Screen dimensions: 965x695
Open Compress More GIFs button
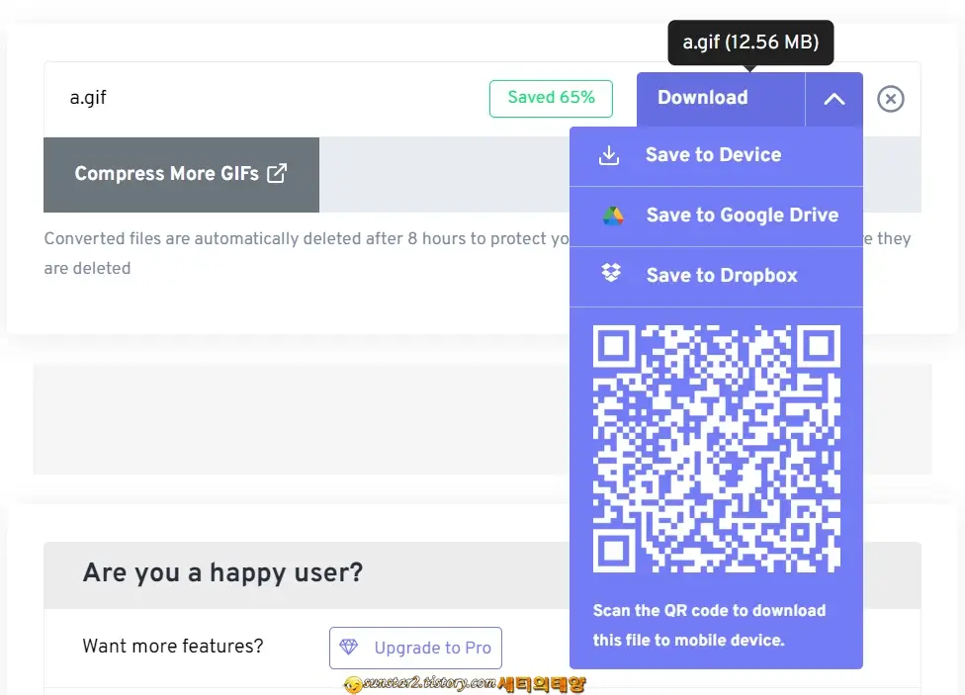click(181, 174)
